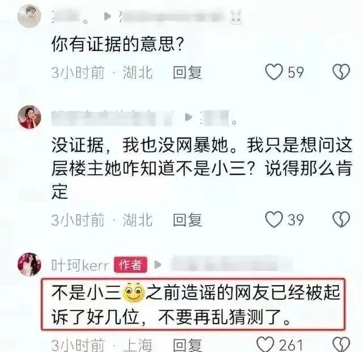Like the comment with 59 likes
The image size is (363, 352).
[274, 72]
